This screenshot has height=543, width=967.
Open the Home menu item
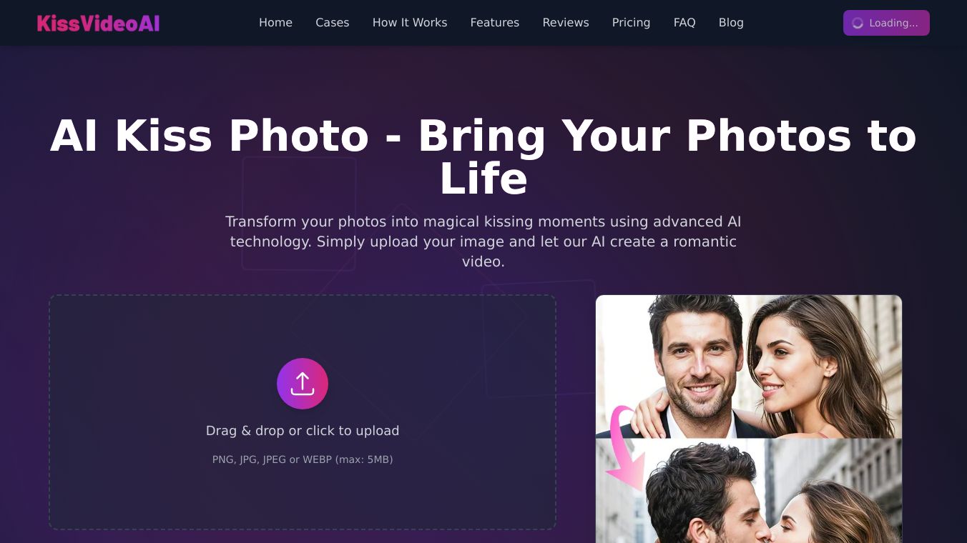[275, 23]
